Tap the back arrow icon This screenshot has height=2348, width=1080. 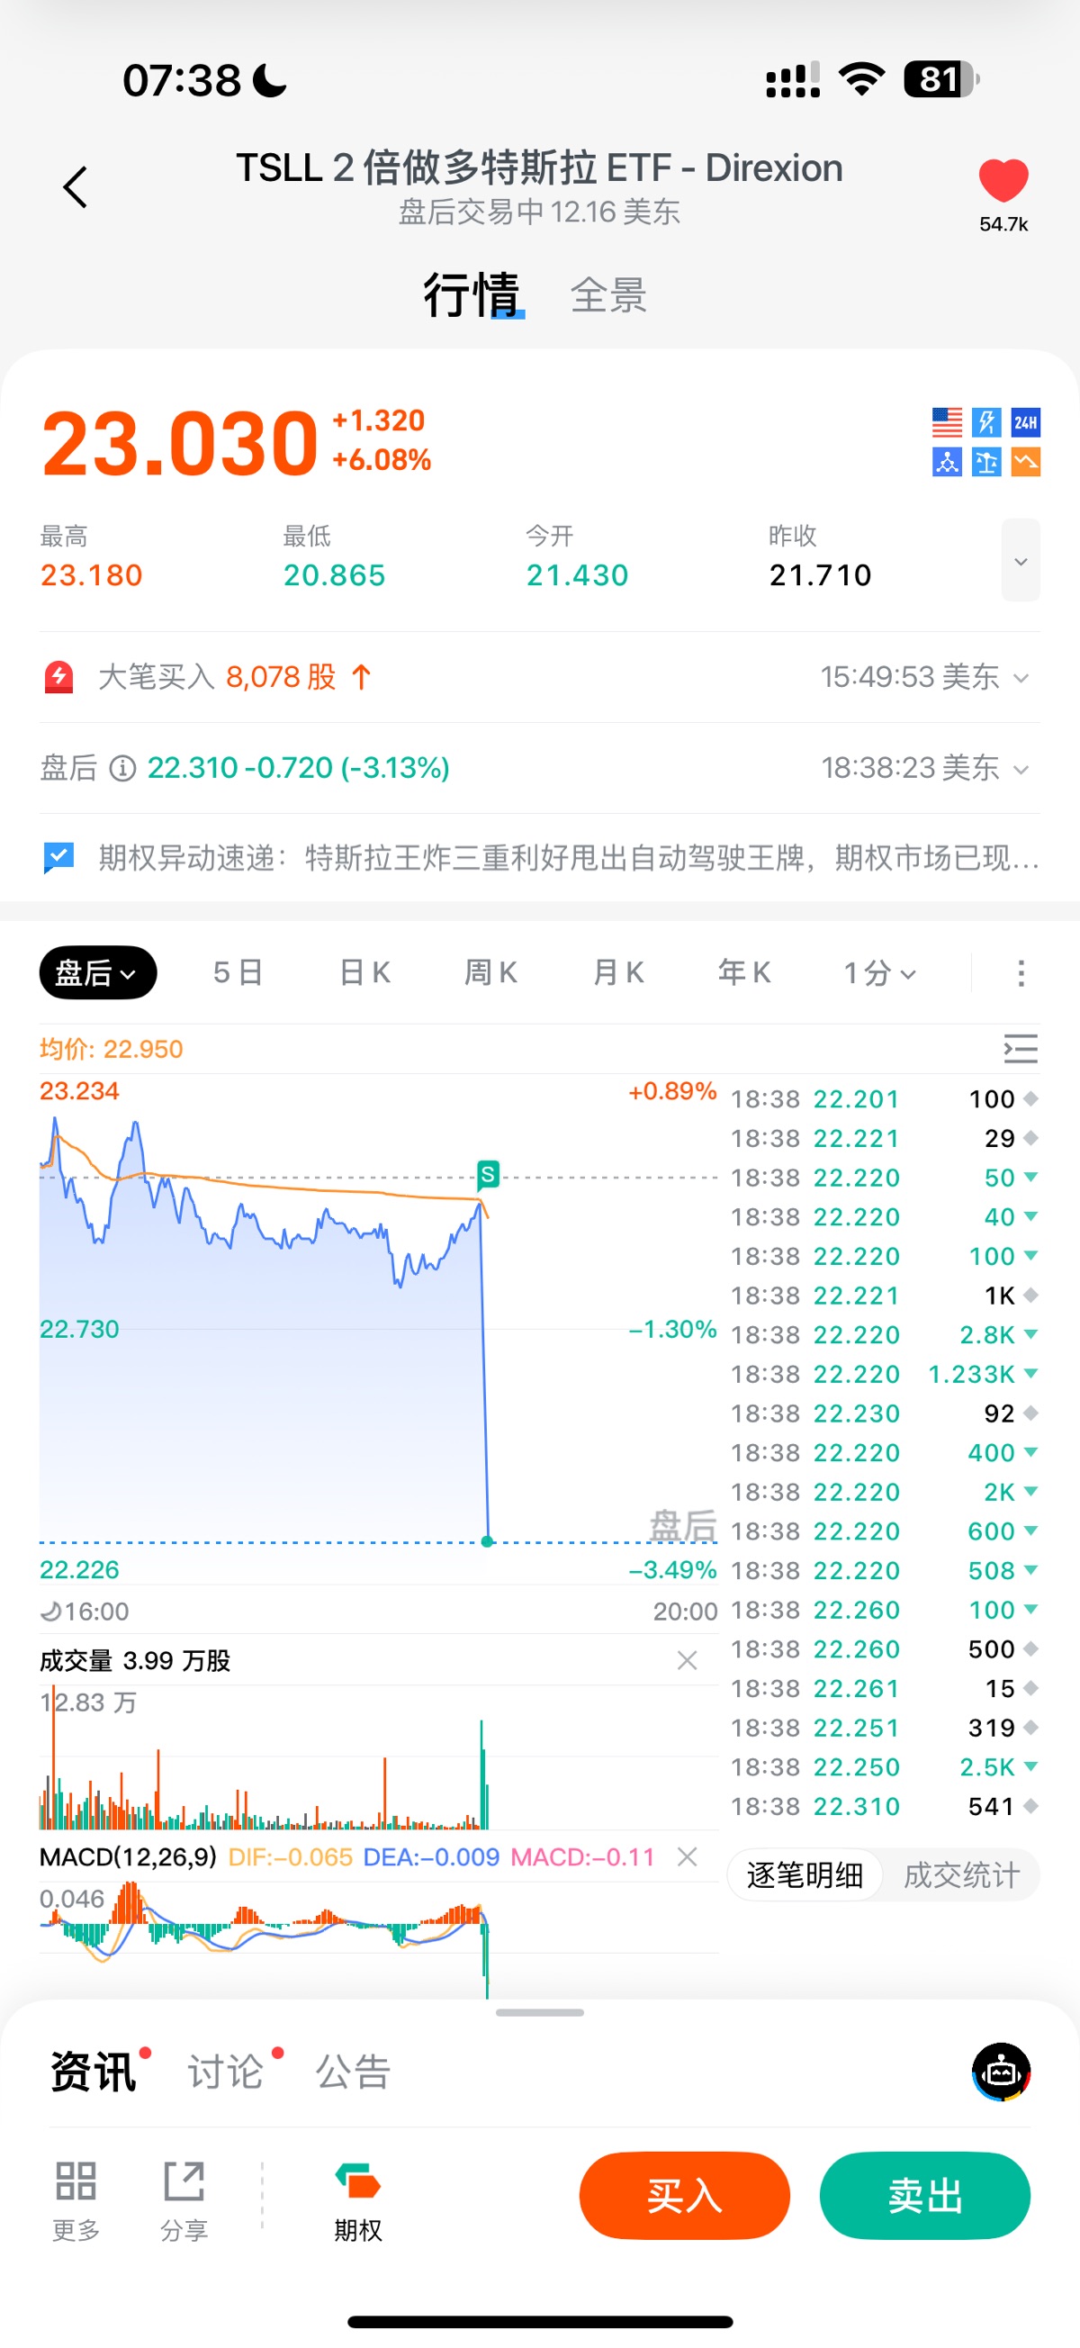point(75,187)
